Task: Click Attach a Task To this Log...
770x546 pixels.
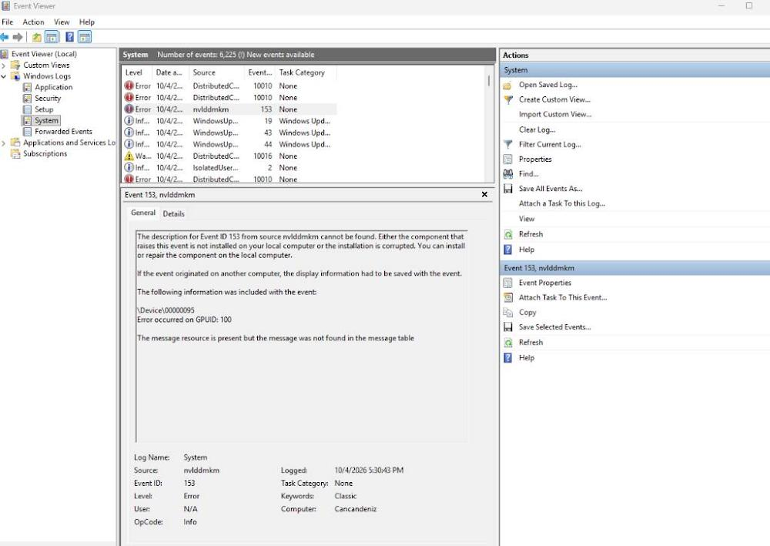Action: click(x=562, y=203)
